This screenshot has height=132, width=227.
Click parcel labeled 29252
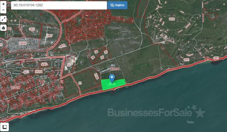pos(39,71)
